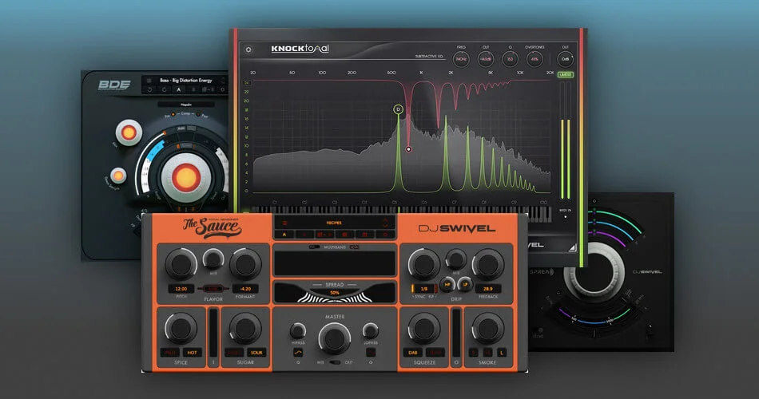Toggle the hipass filter shape icon button
759x399 pixels.
[x=298, y=352]
